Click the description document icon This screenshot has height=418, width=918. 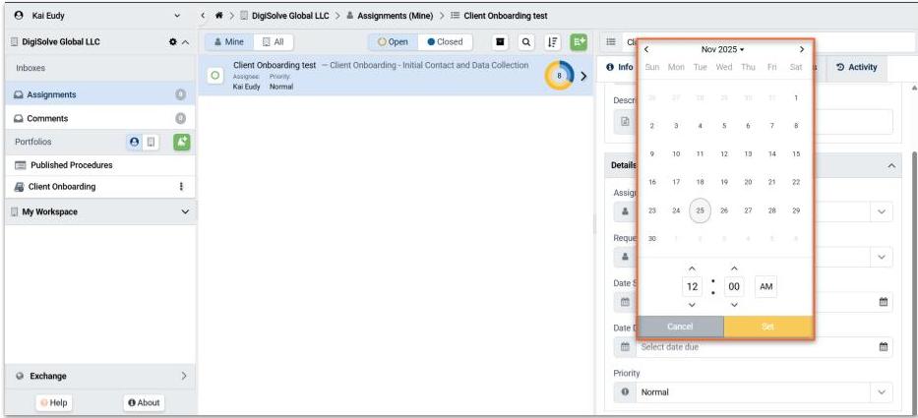click(x=625, y=121)
